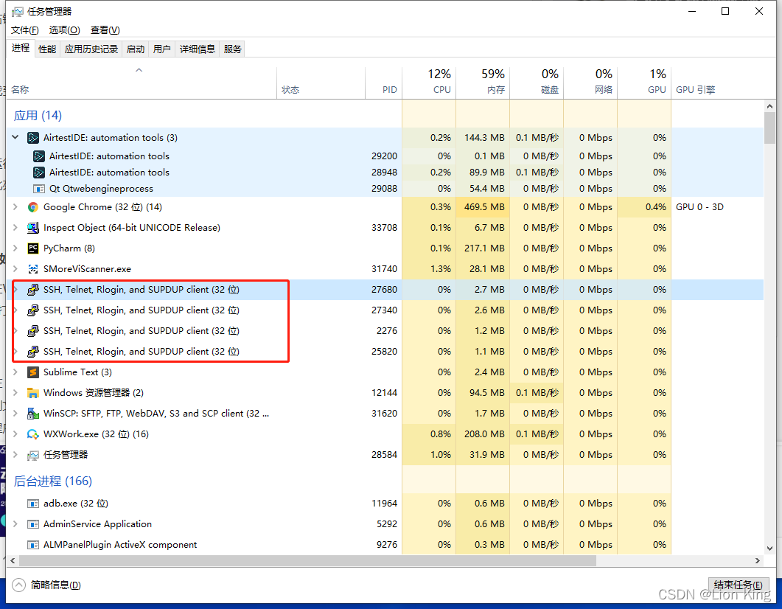The width and height of the screenshot is (782, 609).
Task: Sort by the CPU column header
Action: [x=429, y=83]
